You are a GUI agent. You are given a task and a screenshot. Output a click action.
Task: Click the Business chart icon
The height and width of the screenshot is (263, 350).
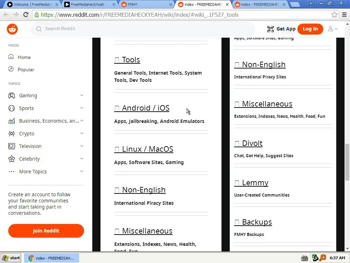coord(12,121)
